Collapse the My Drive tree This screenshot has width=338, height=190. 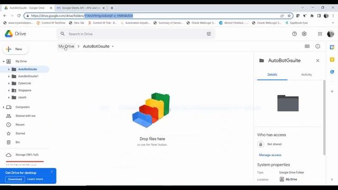(x=4, y=61)
